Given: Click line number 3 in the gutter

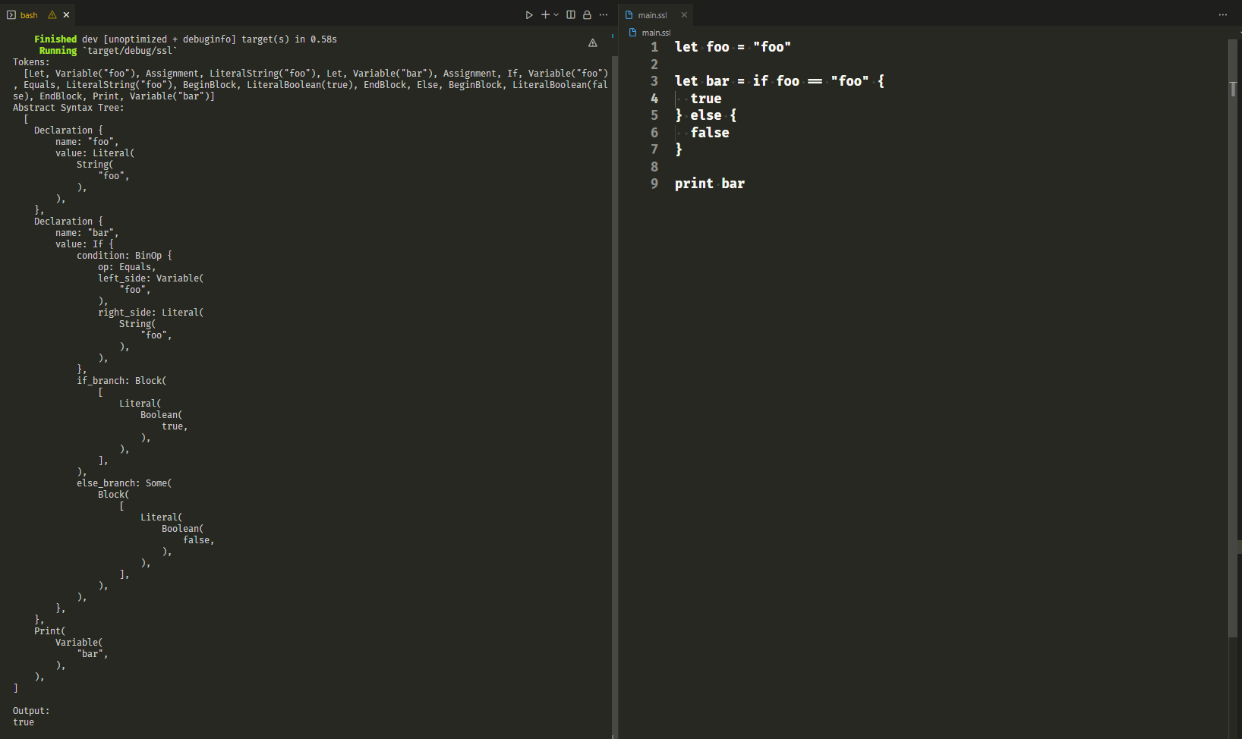Looking at the screenshot, I should click(654, 81).
